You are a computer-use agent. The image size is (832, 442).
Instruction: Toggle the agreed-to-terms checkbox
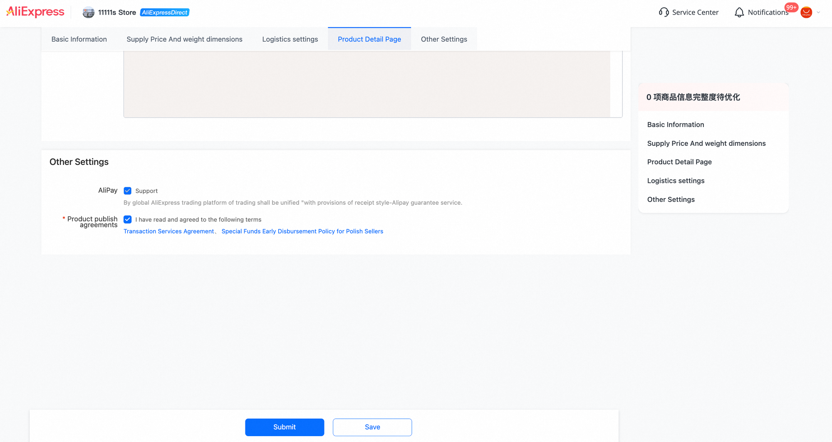[128, 219]
